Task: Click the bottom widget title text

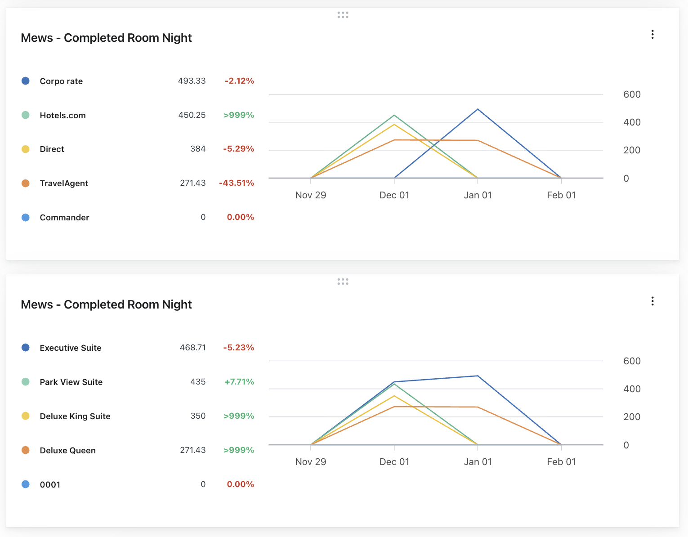Action: point(106,304)
